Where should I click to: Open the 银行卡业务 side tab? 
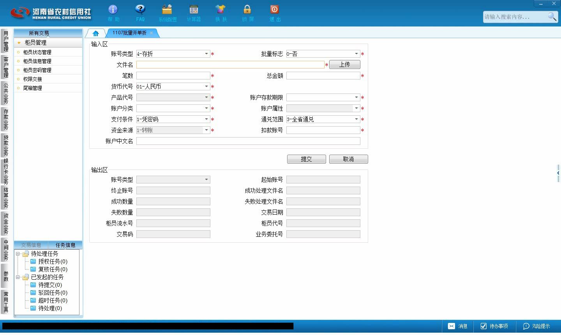[x=5, y=171]
